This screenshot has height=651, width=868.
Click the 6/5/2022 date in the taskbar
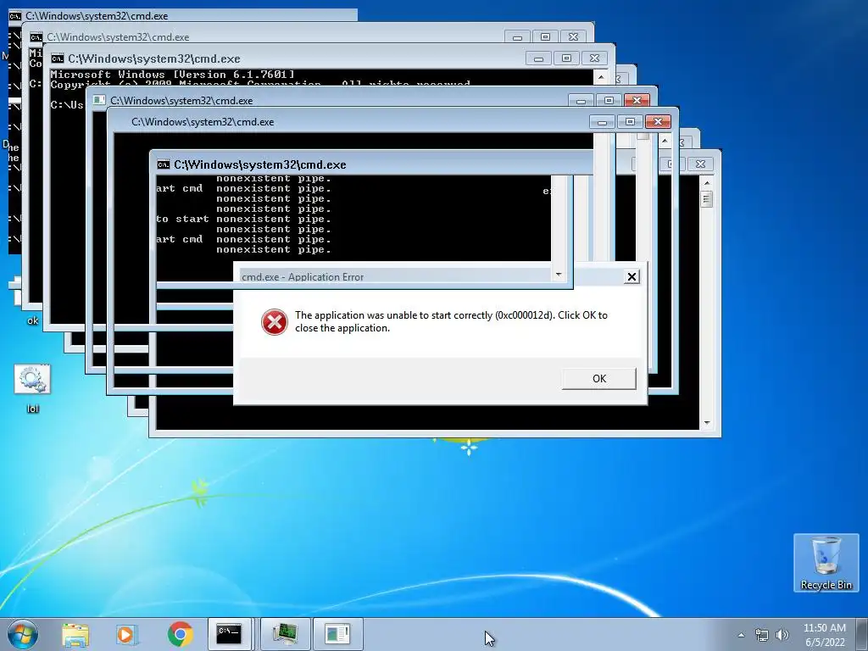pos(825,643)
